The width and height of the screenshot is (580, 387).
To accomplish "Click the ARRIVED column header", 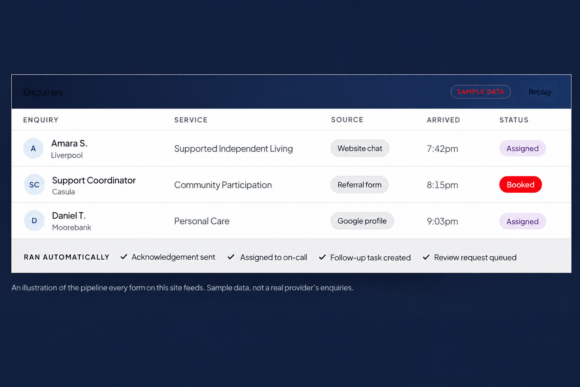I will click(x=443, y=120).
